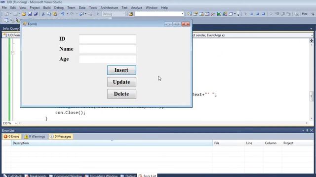Image resolution: width=316 pixels, height=177 pixels.
Task: Click the Find in Files icon
Action: 131,14
